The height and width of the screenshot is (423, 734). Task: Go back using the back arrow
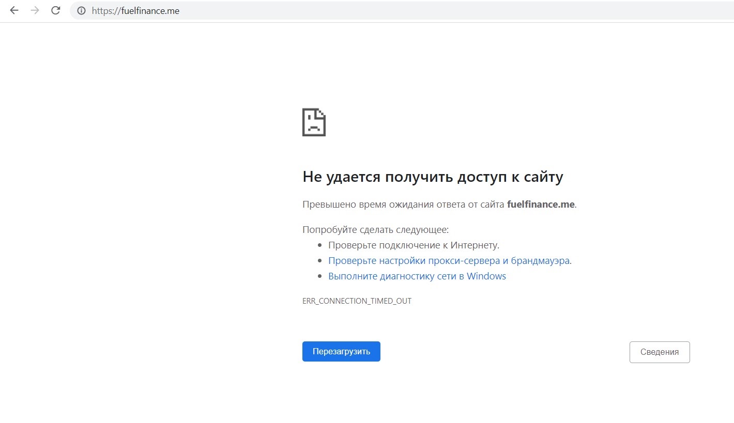pos(14,10)
